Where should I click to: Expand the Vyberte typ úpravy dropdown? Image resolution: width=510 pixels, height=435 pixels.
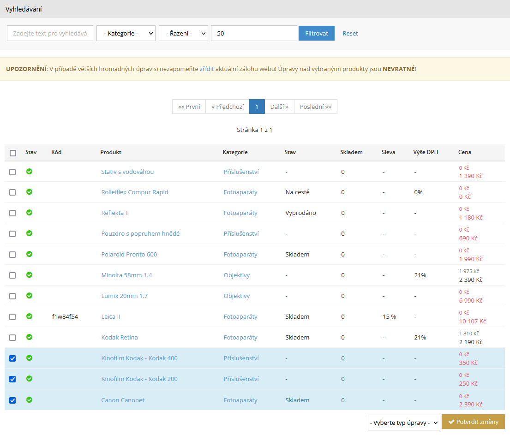pyautogui.click(x=403, y=422)
